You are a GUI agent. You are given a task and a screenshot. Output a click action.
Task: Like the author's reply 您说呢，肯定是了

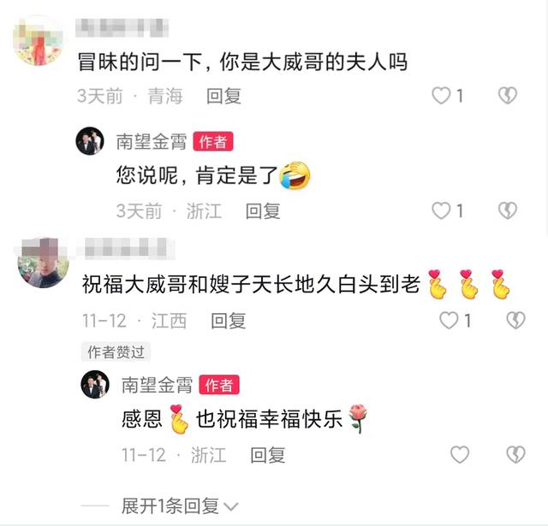tap(441, 210)
